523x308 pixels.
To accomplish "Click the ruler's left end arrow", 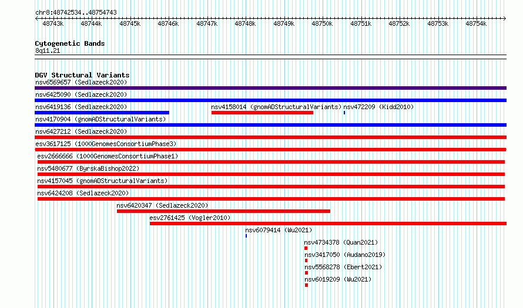I will tap(36, 19).
